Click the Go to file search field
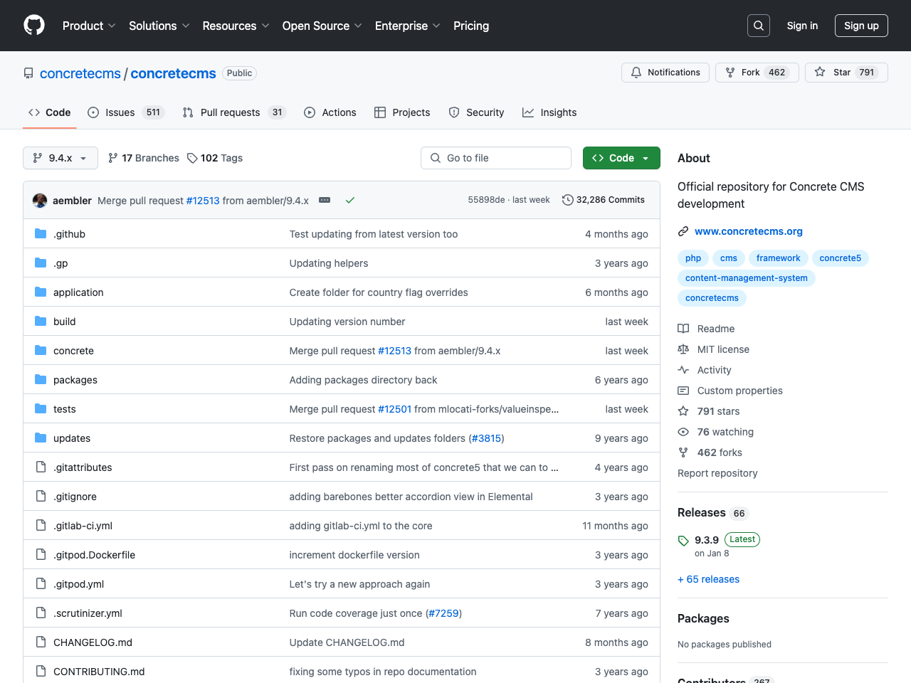 point(496,158)
